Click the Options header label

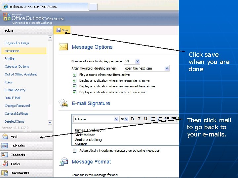[x=8, y=31]
